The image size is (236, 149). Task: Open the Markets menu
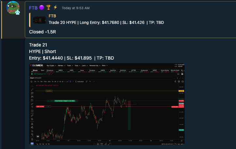[x=61, y=65]
